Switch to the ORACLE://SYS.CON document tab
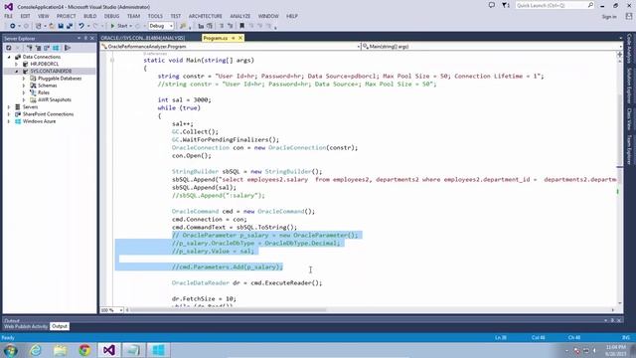This screenshot has width=636, height=358. tap(143, 38)
